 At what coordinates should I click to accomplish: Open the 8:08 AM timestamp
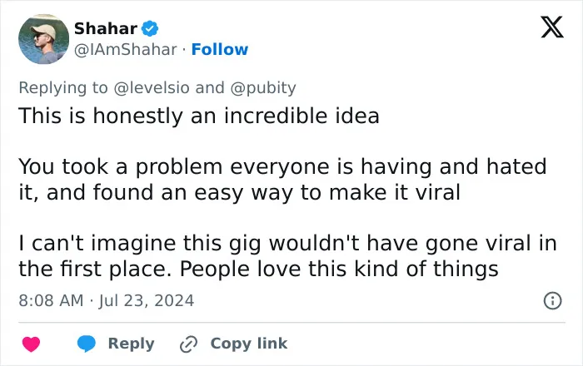51,300
